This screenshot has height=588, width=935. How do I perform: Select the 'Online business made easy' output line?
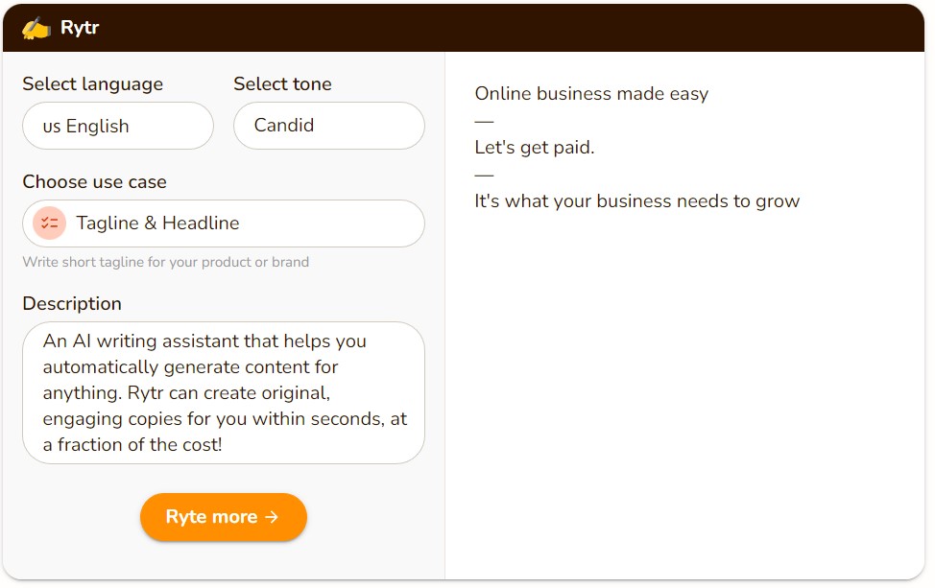point(591,94)
